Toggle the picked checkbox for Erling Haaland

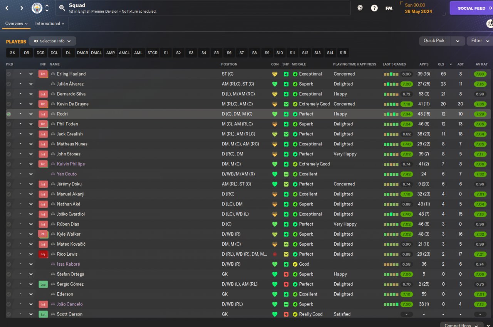(8, 74)
